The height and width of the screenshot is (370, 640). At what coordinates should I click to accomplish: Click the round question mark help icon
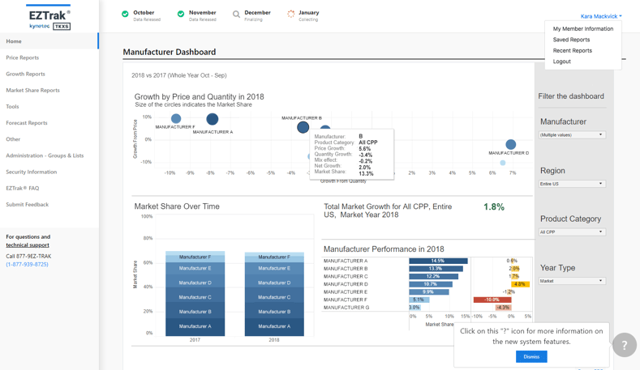click(x=624, y=345)
